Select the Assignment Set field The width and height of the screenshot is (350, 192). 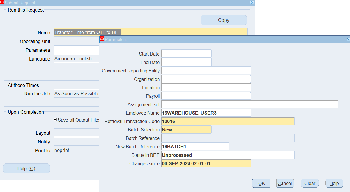pyautogui.click(x=250, y=104)
